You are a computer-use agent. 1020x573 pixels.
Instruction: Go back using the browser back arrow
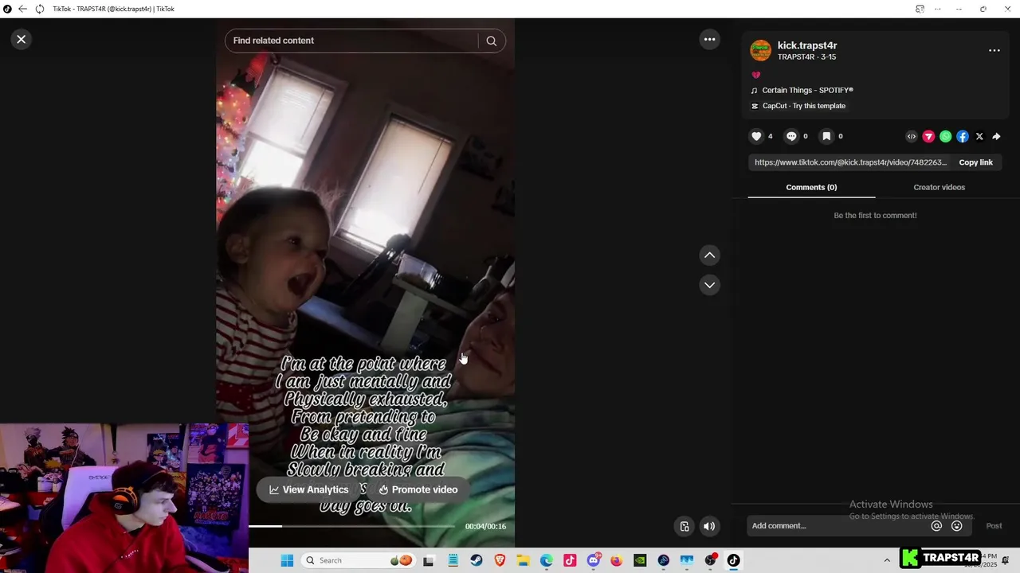tap(22, 9)
